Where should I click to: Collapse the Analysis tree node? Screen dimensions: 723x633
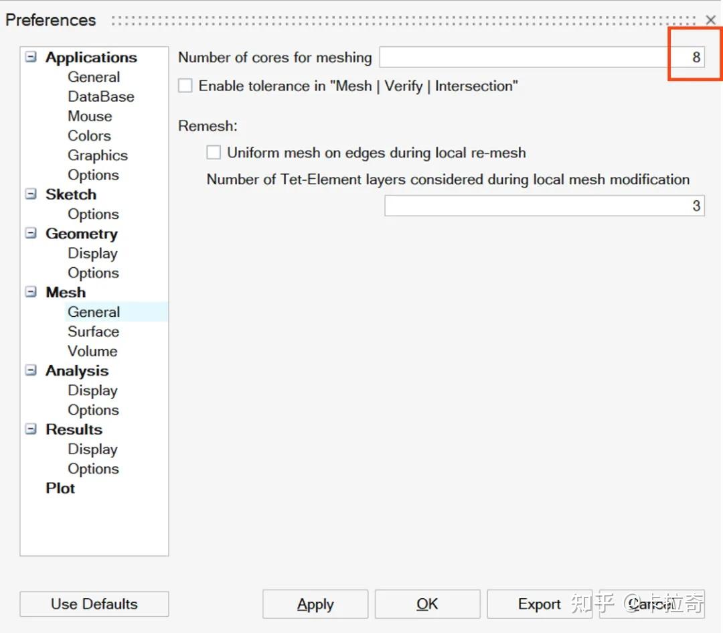31,370
